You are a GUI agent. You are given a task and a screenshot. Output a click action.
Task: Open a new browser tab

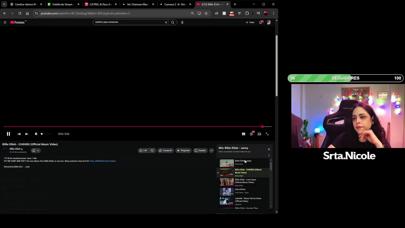(235, 4)
